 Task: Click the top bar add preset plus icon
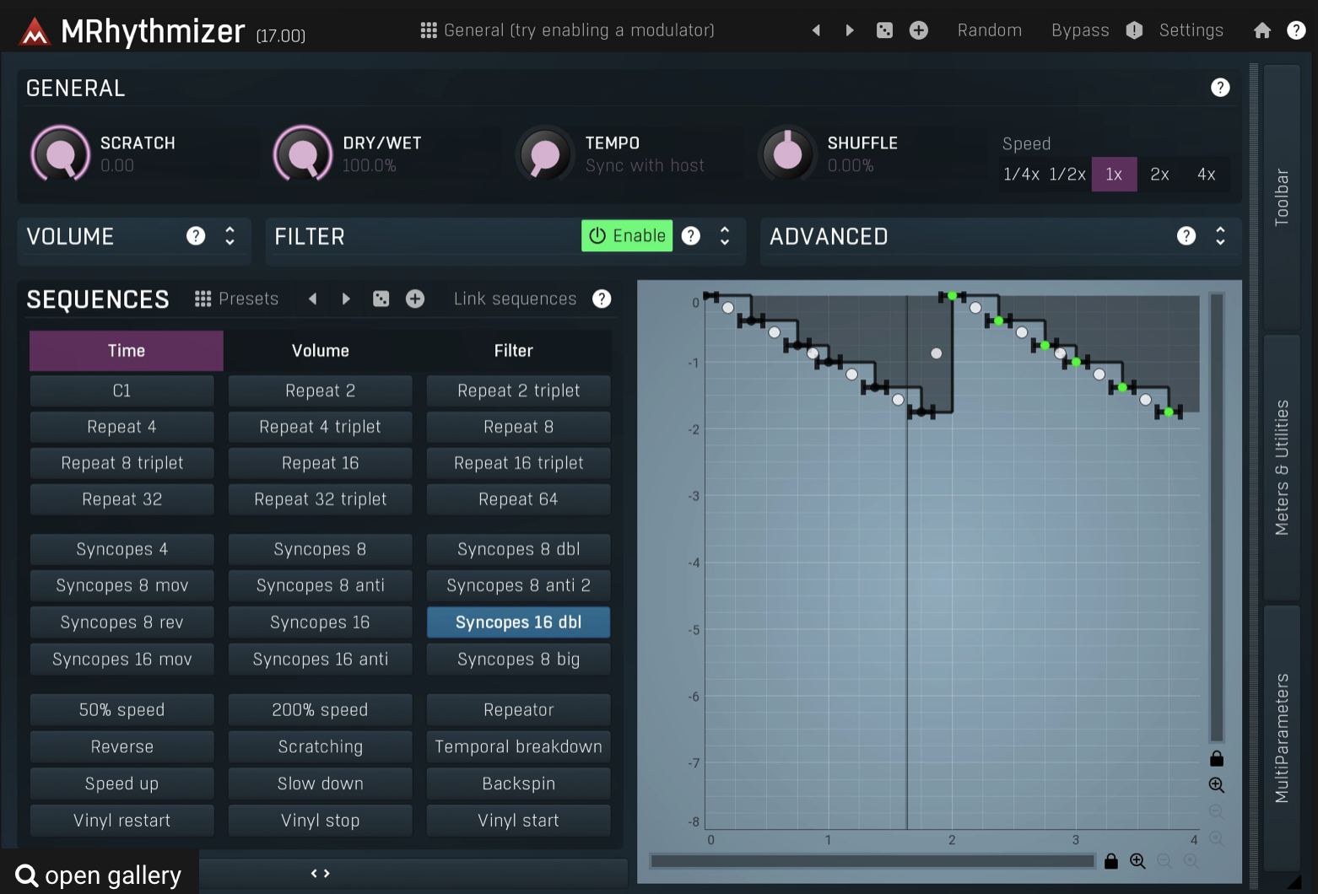919,30
